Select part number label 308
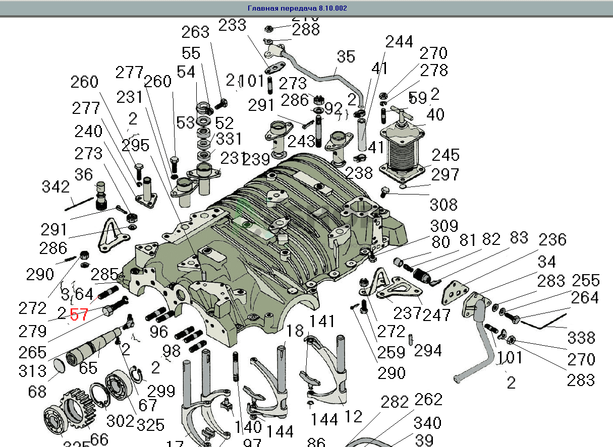The image size is (613, 447). click(443, 205)
